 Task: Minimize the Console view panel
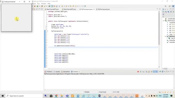tap(171, 71)
